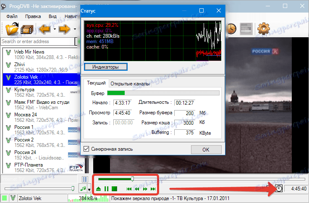Switch to the Текущий tab

pyautogui.click(x=96, y=83)
